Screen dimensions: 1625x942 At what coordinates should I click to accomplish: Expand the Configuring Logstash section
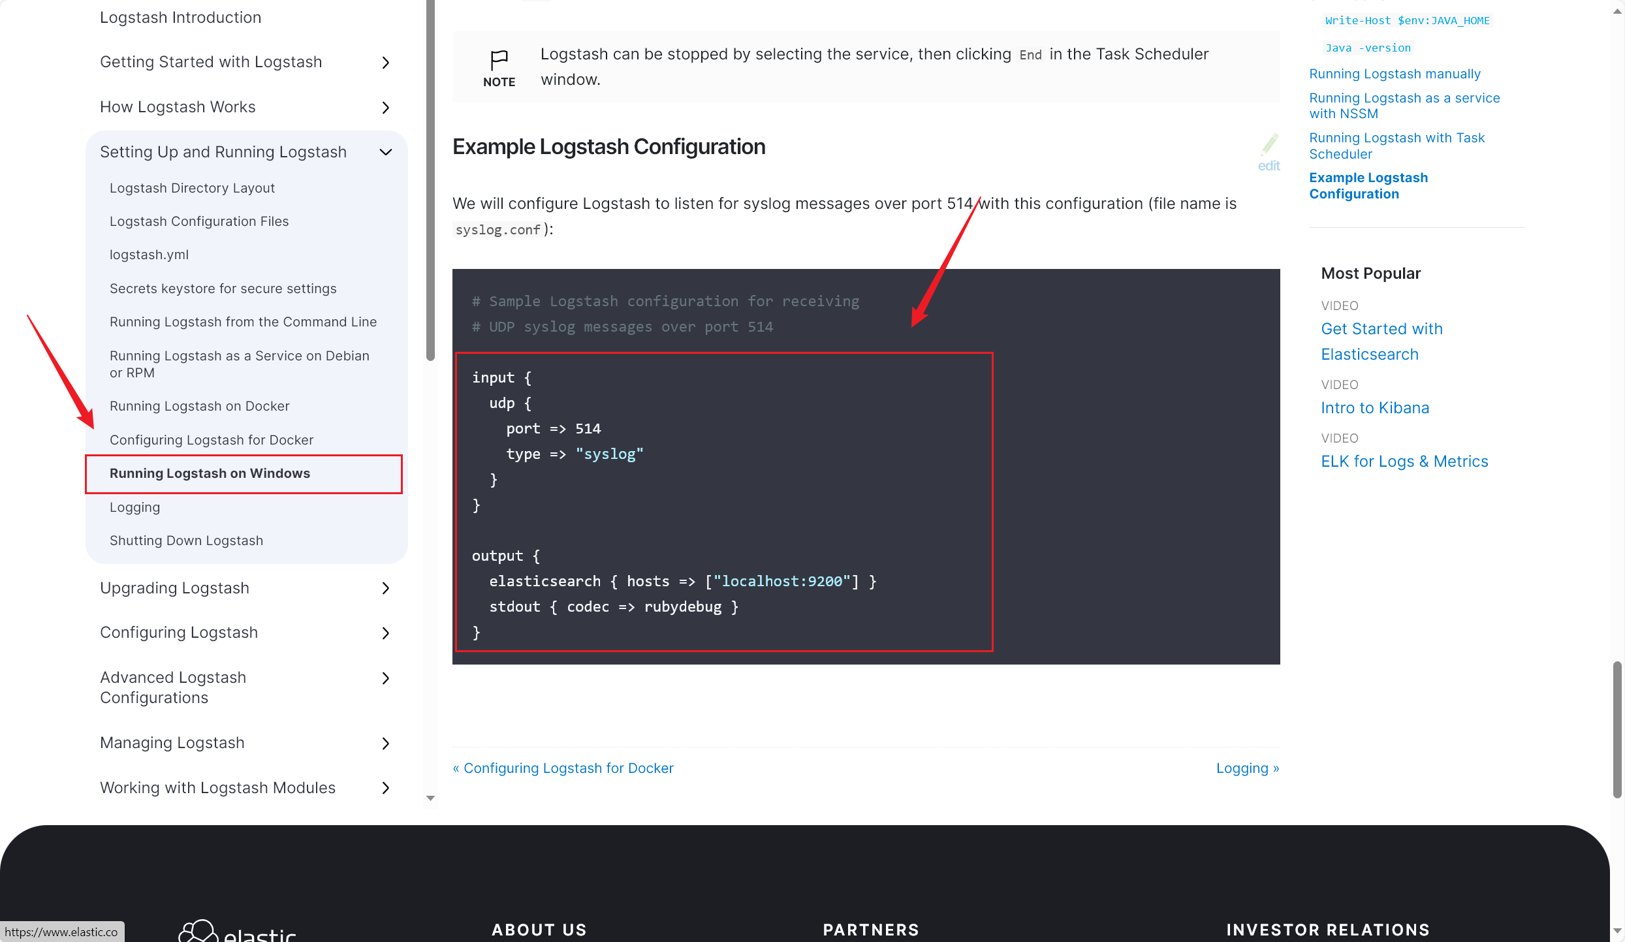point(386,633)
